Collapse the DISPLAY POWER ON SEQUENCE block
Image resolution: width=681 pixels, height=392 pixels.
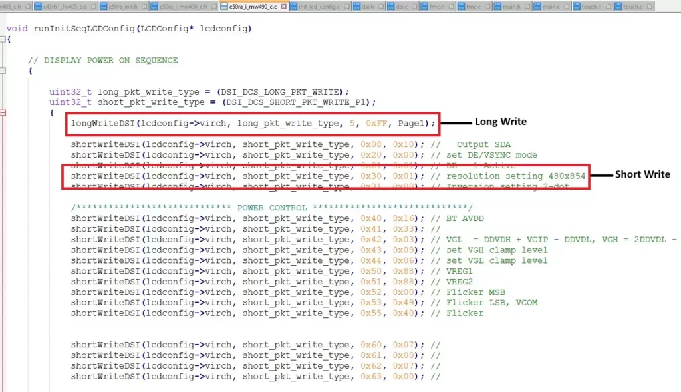tap(3, 71)
